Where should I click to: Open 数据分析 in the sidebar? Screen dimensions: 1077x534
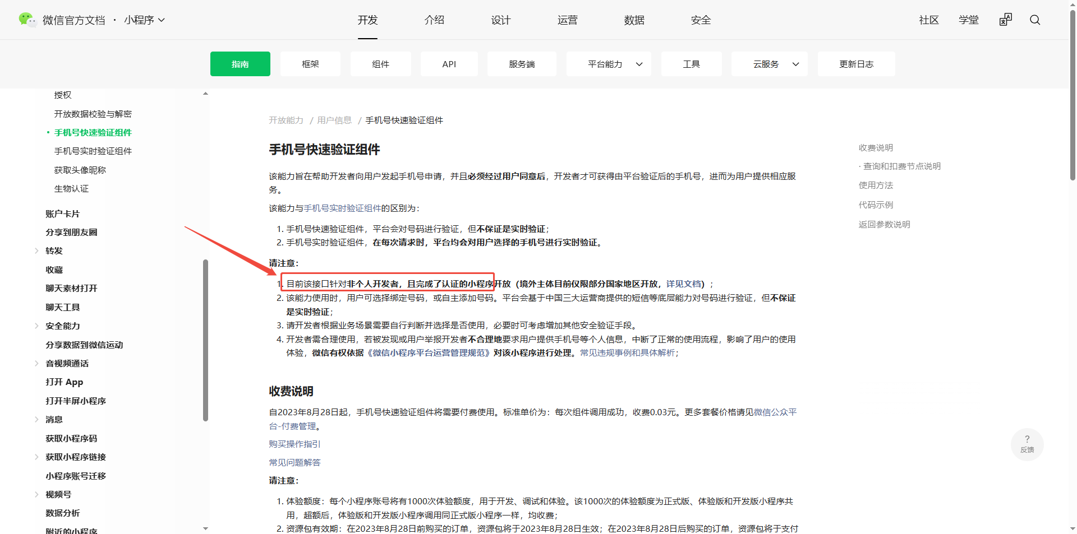click(x=63, y=513)
